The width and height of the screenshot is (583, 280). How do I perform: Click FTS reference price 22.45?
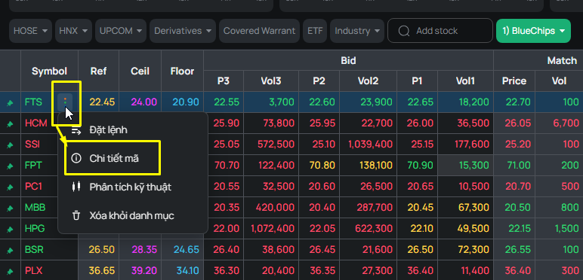tap(102, 102)
